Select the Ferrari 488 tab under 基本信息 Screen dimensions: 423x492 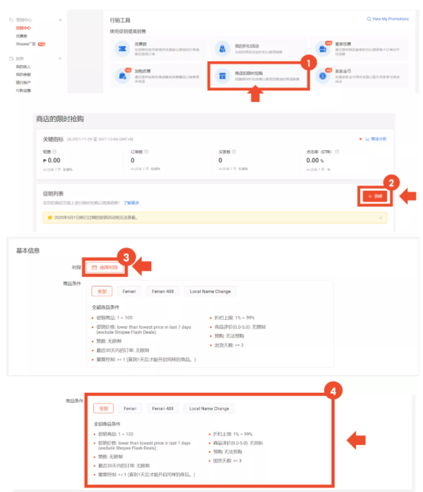(162, 291)
